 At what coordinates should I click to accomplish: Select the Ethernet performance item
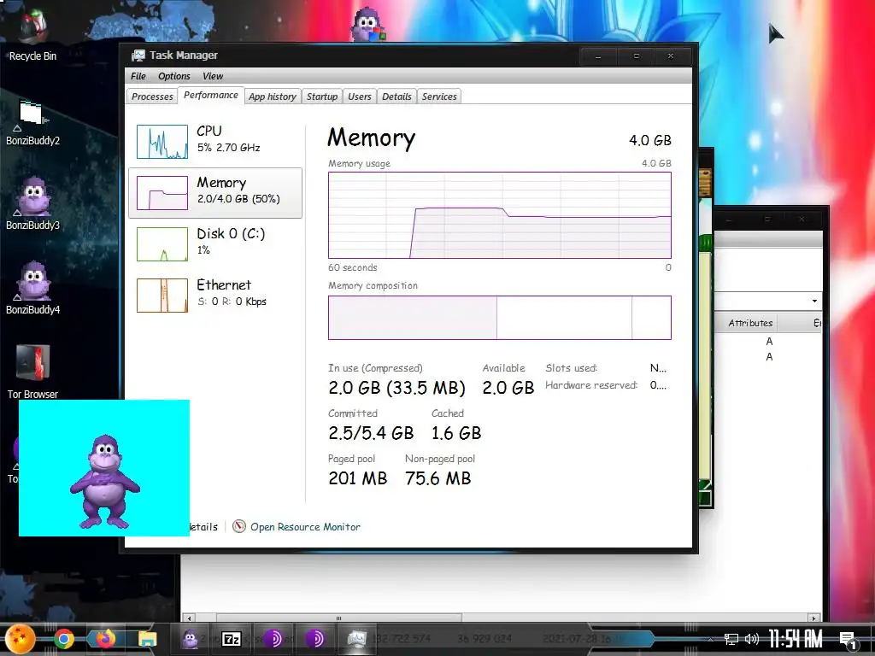tap(215, 295)
